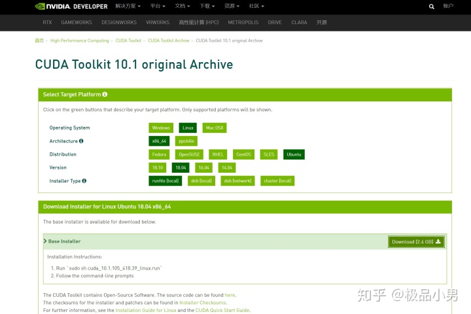
Task: Select CentOS distribution
Action: (243, 154)
